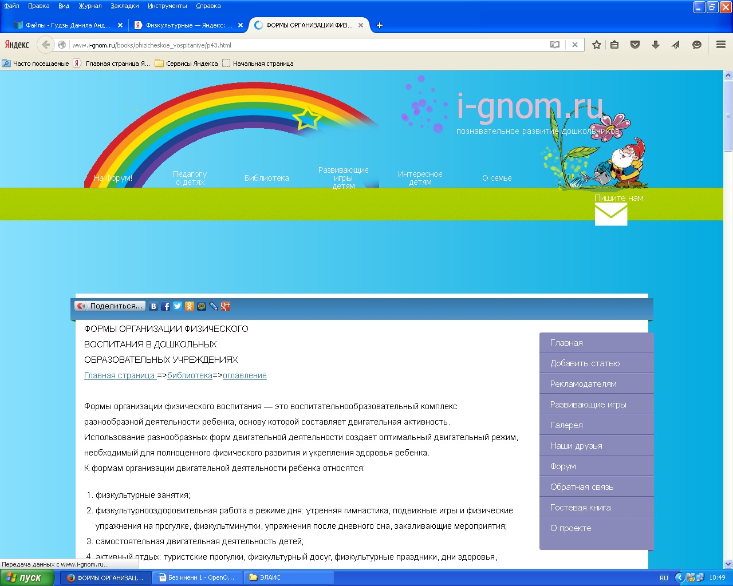Viewport: 733px width, 586px height.
Task: Close the ФОРМЫ ОРГАНИЗАЦИИ ФИЗ tab
Action: tap(361, 25)
